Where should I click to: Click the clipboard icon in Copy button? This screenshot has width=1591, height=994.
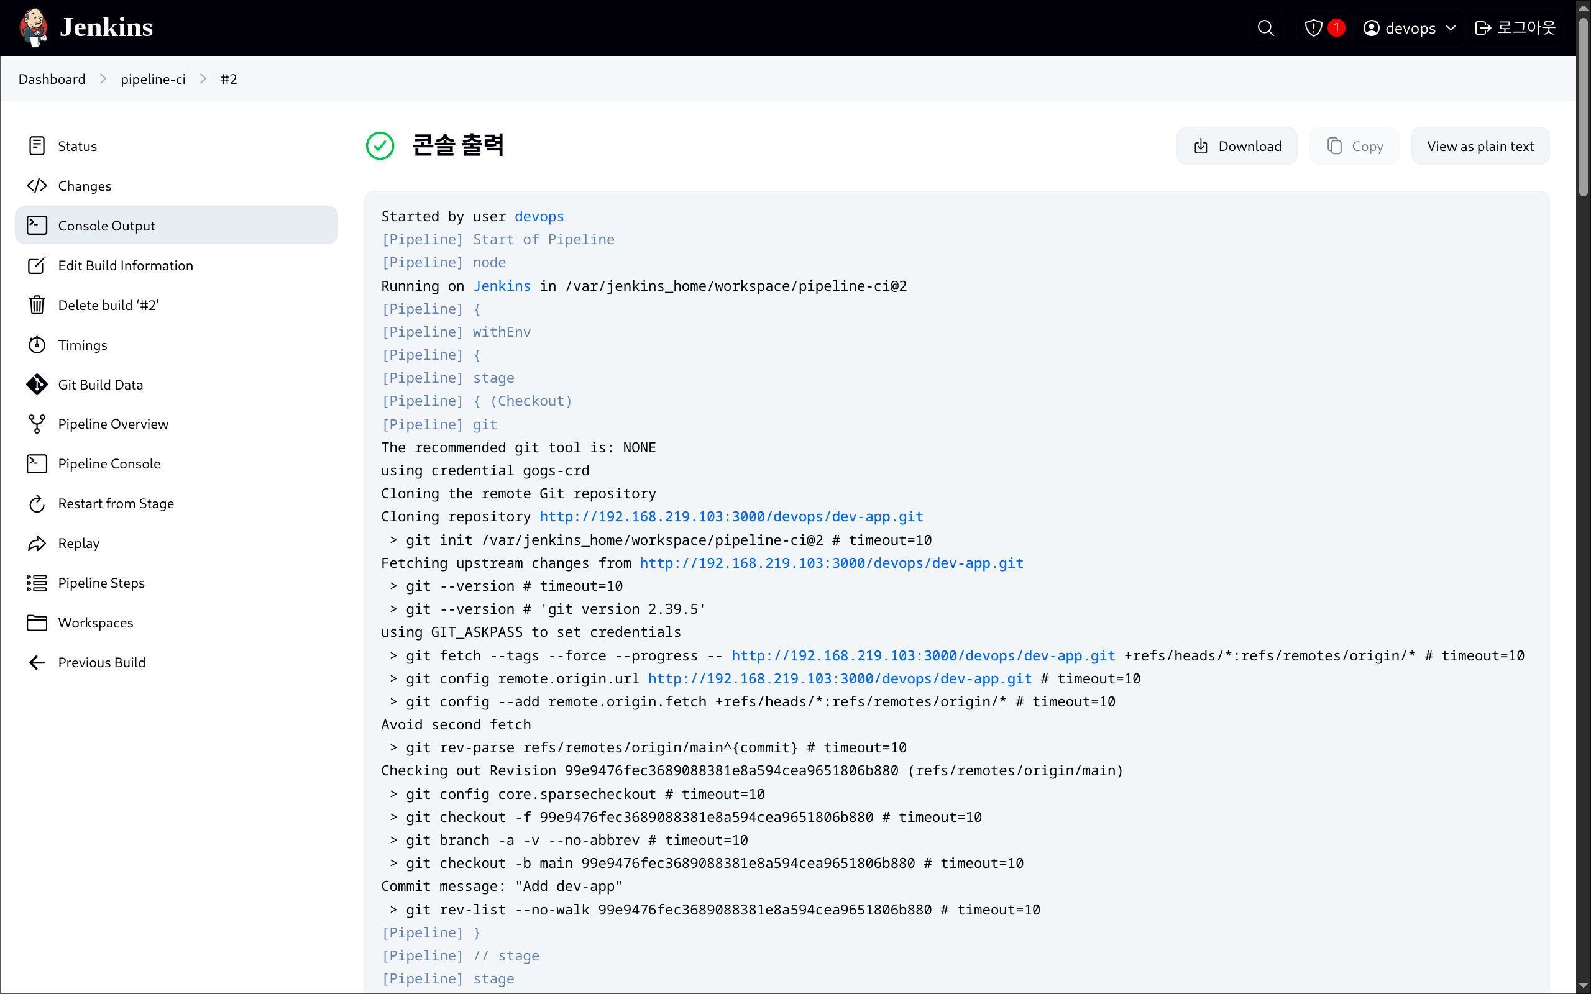tap(1334, 146)
